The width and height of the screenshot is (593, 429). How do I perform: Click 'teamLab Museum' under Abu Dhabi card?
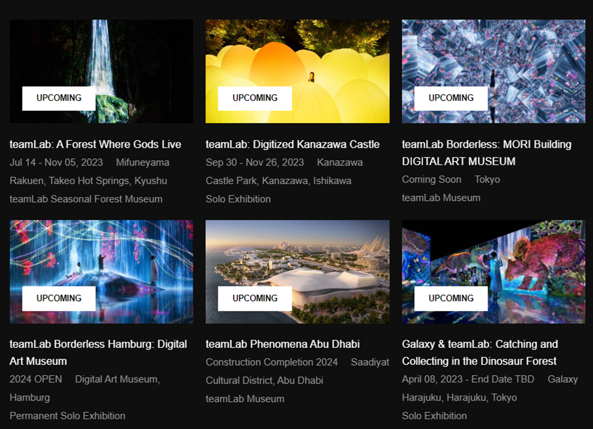coord(245,399)
